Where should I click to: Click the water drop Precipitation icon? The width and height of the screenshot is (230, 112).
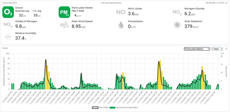(121, 25)
